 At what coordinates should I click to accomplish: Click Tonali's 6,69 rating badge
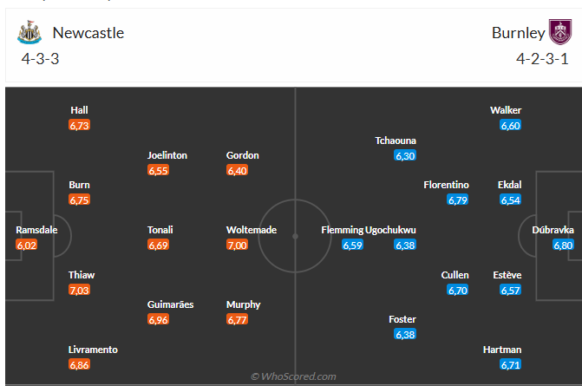point(158,245)
